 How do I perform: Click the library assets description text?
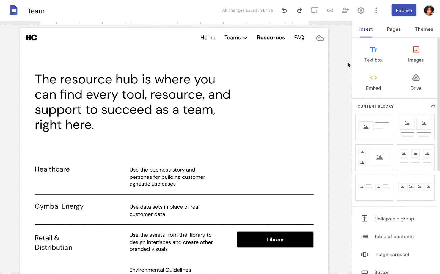tap(171, 242)
